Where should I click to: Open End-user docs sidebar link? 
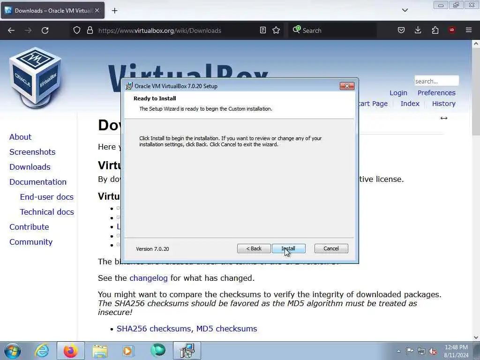(x=47, y=197)
